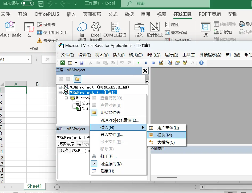Expand VBAProject (FUNCRES.XLAM) tree node

click(x=60, y=87)
